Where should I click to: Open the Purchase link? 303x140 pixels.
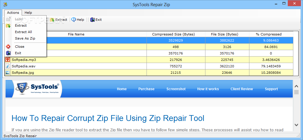pyautogui.click(x=146, y=89)
